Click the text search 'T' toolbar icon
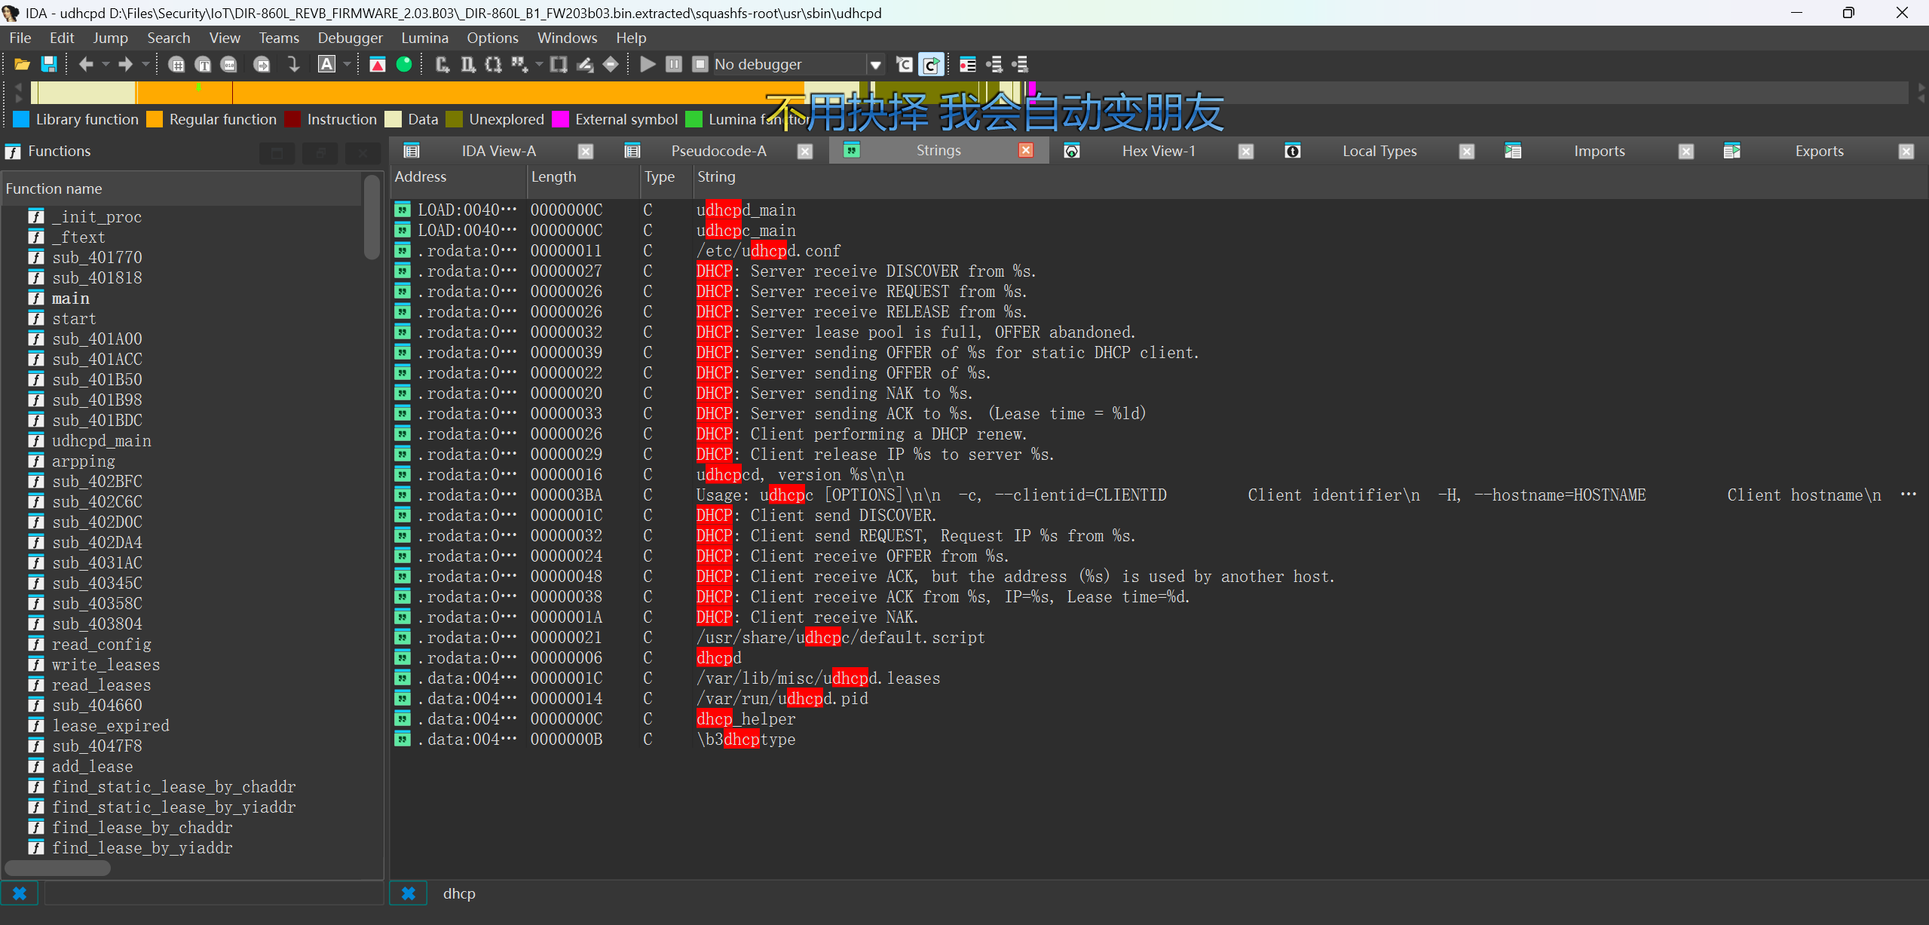The width and height of the screenshot is (1929, 925). [x=203, y=65]
